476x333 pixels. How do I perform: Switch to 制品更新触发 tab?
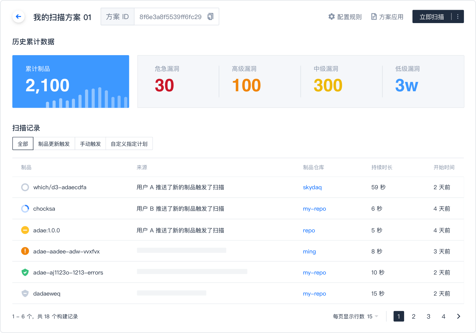54,144
